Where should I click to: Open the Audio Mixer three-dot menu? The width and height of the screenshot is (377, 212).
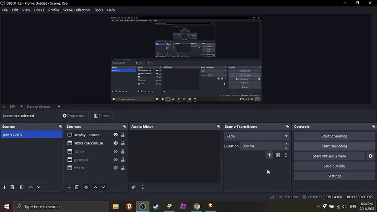tap(143, 187)
